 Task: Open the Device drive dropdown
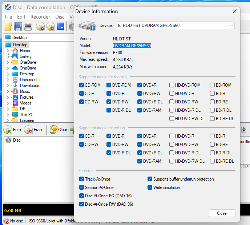(176, 25)
